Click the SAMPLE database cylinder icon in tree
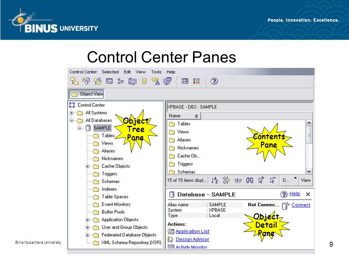Viewport: 349px width, 262px height. 88,128
